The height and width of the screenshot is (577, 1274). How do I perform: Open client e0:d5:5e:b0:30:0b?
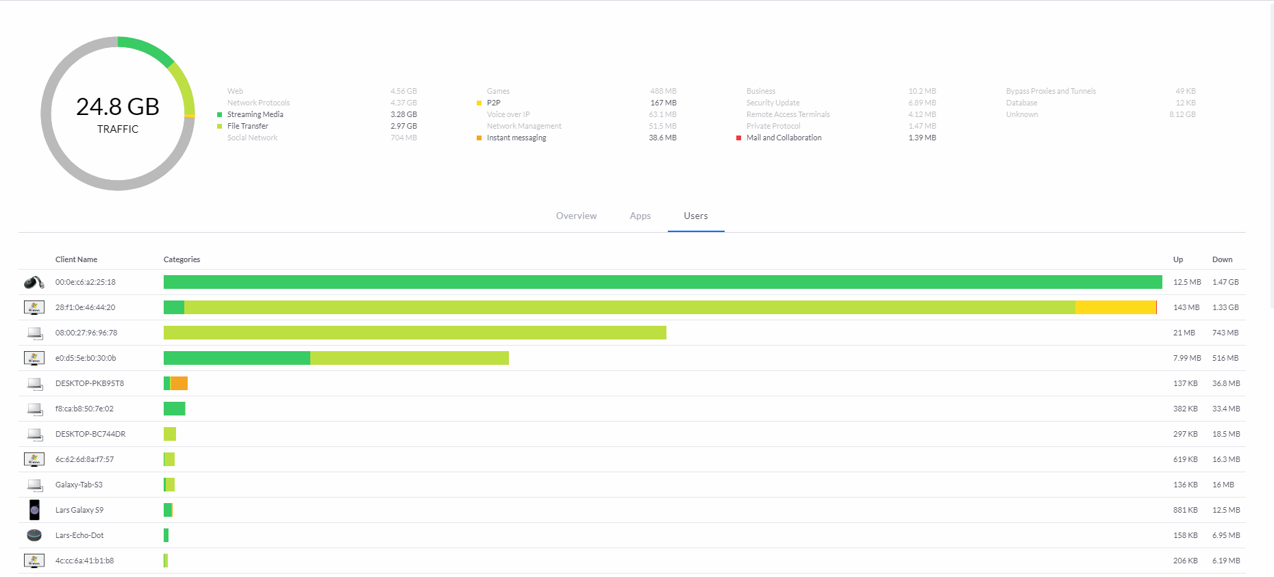pyautogui.click(x=86, y=358)
